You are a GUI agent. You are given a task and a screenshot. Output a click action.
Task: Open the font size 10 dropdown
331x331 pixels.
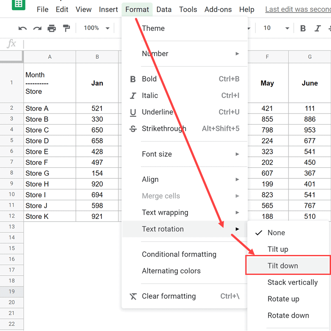click(276, 28)
